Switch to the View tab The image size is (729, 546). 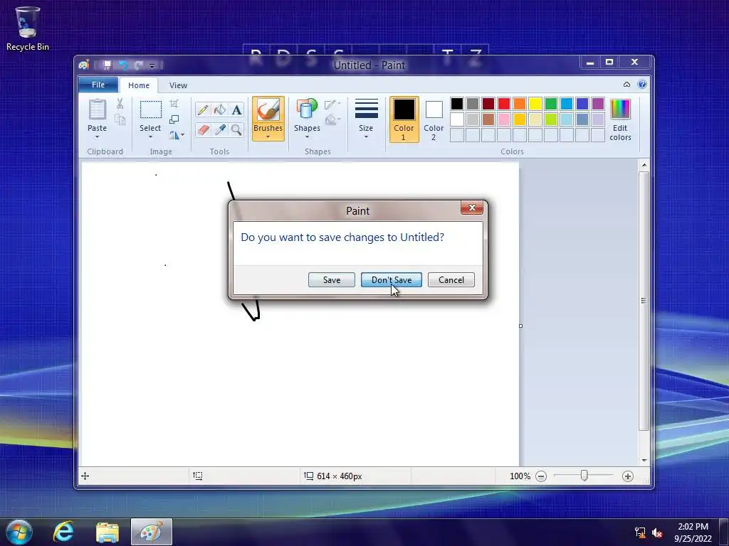[178, 85]
